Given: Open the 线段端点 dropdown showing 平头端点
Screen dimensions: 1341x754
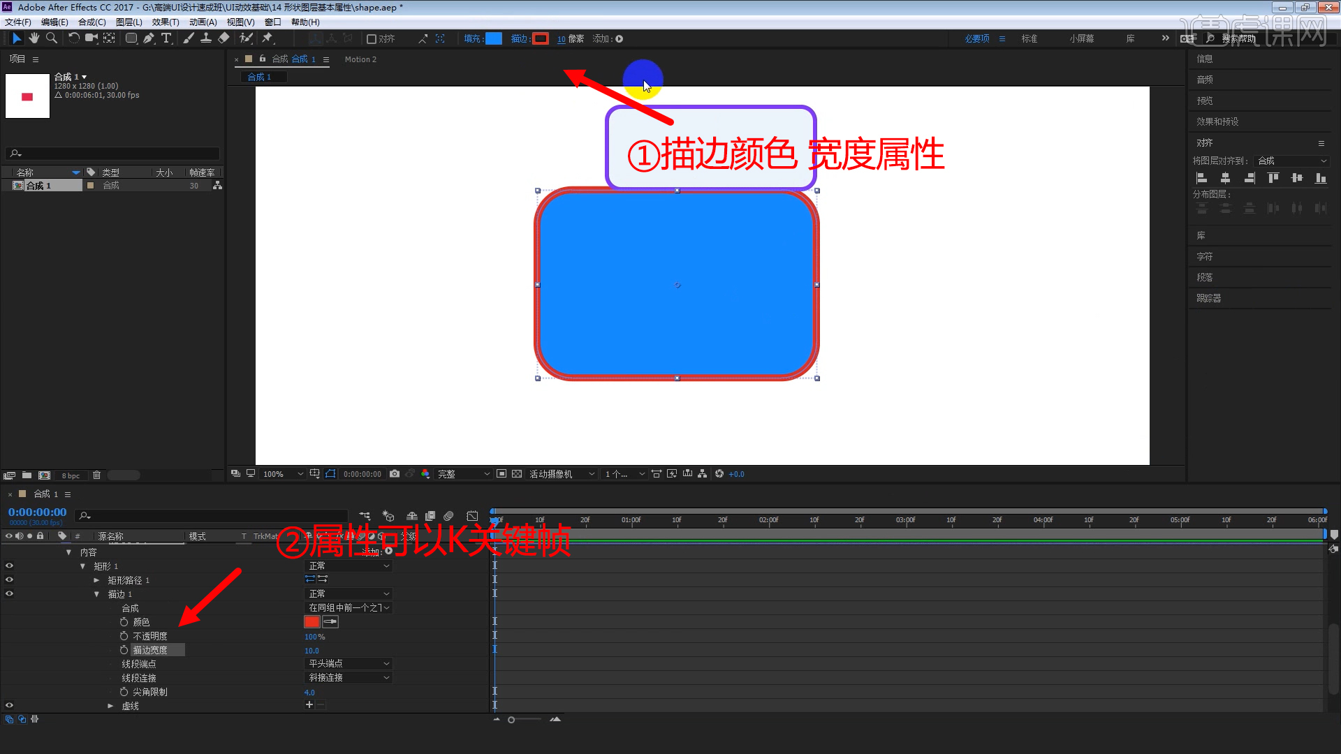Looking at the screenshot, I should (x=348, y=663).
